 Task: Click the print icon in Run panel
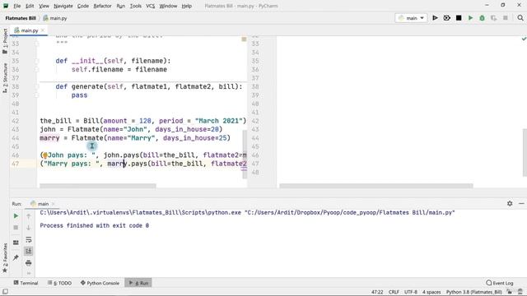[x=29, y=263]
